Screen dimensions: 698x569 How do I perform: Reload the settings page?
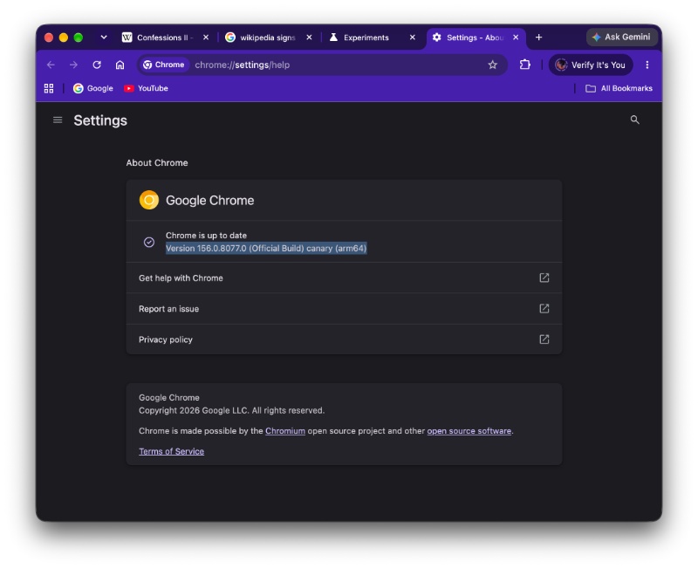pos(97,65)
